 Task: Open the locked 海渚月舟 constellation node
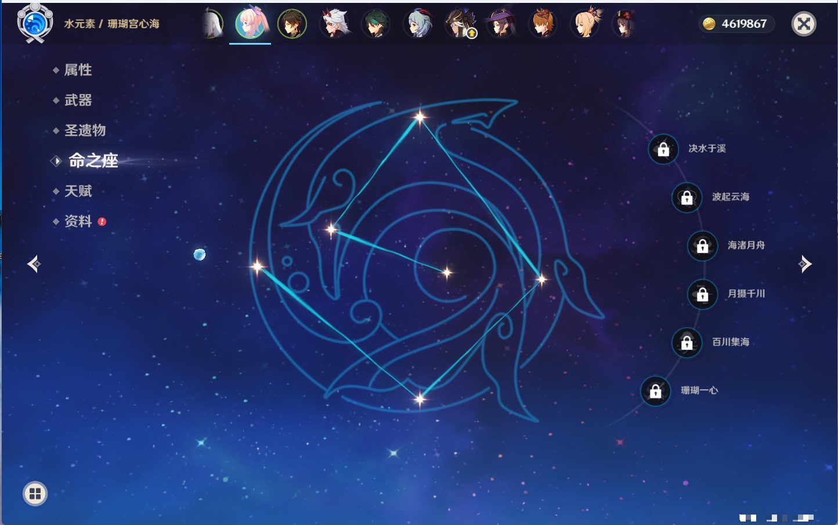[702, 245]
